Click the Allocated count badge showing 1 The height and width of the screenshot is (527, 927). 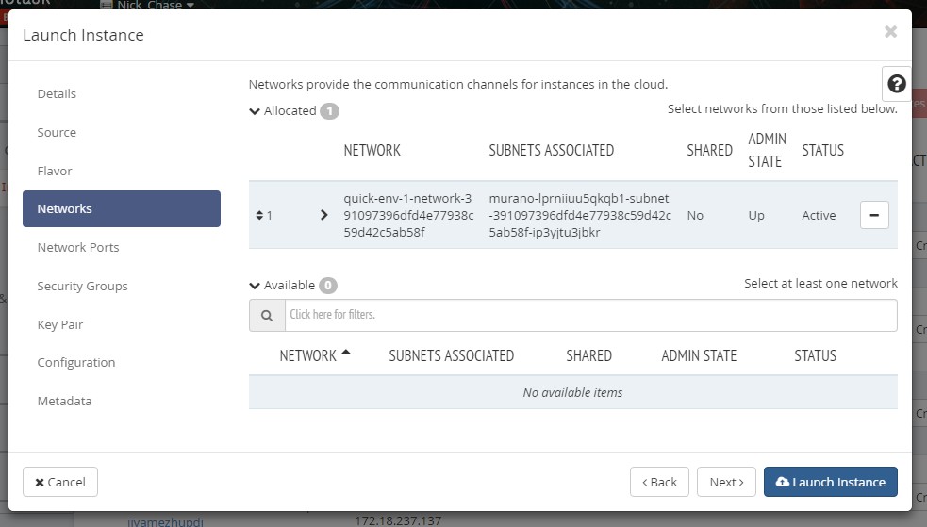click(x=329, y=111)
